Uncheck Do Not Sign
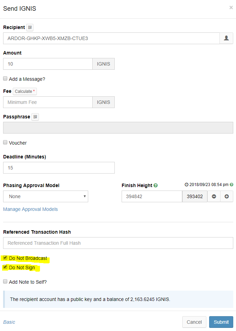 5,267
